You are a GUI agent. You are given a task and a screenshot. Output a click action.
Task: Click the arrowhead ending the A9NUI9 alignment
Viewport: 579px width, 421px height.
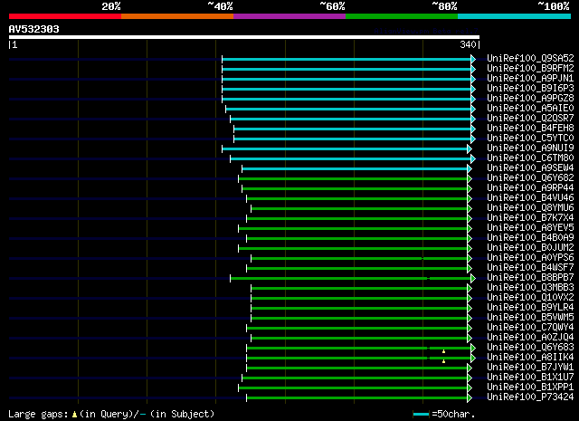point(470,149)
